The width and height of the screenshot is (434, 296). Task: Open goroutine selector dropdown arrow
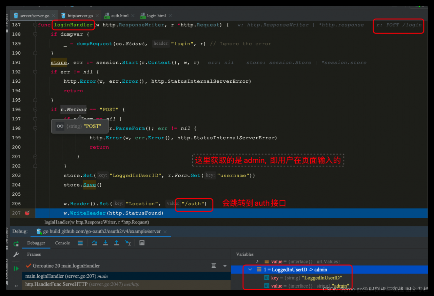[x=225, y=266]
